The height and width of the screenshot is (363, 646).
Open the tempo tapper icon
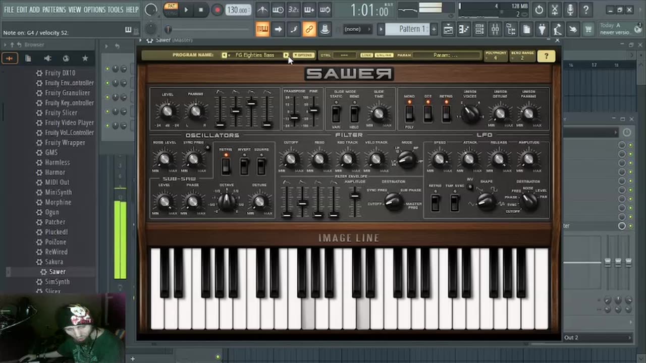557,30
